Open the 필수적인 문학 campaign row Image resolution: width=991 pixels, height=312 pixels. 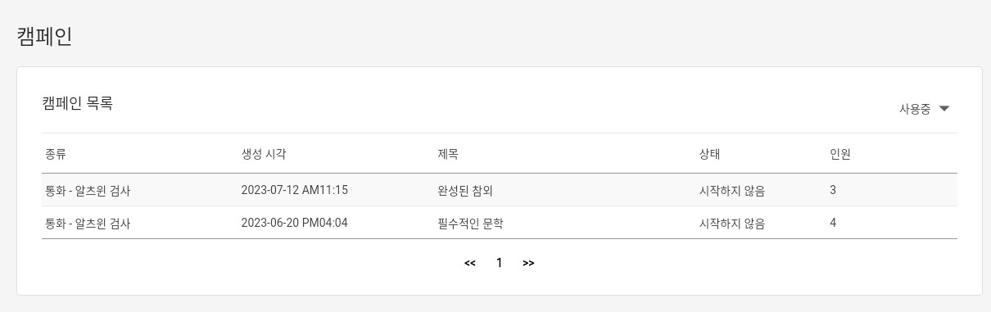(500, 223)
